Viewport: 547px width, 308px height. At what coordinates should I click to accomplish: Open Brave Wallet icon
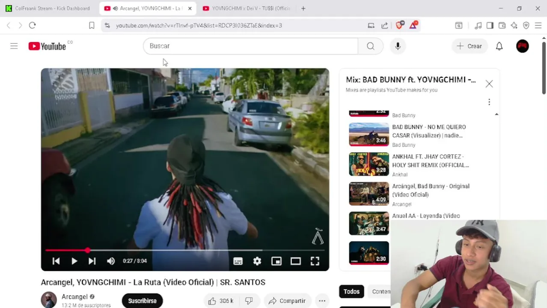(502, 26)
